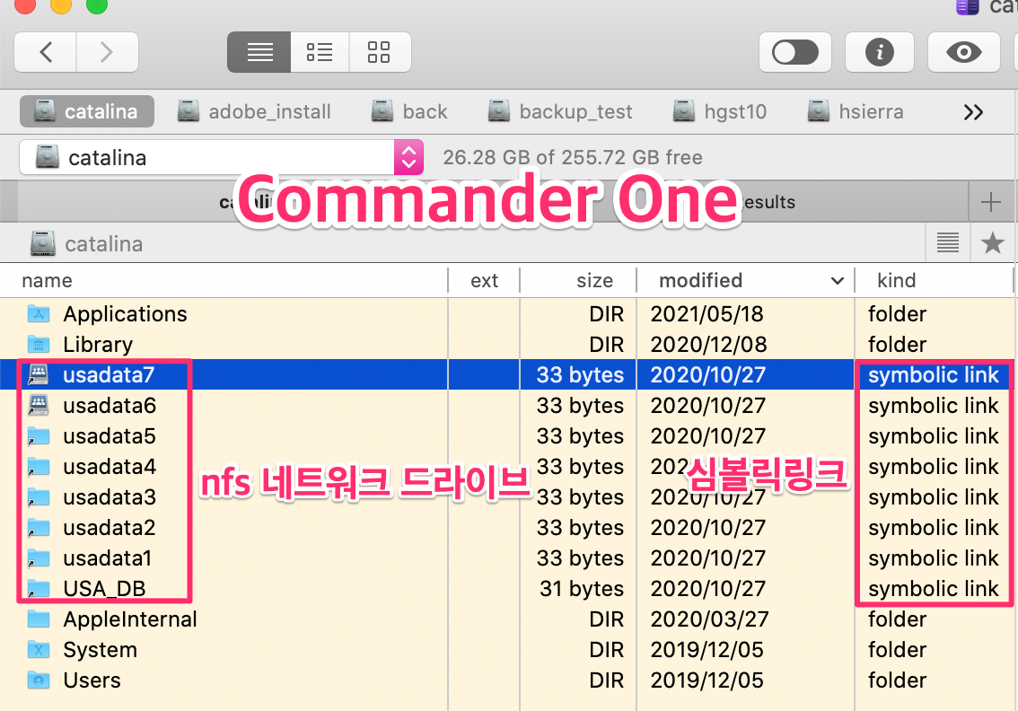Click the System folder name

point(100,649)
